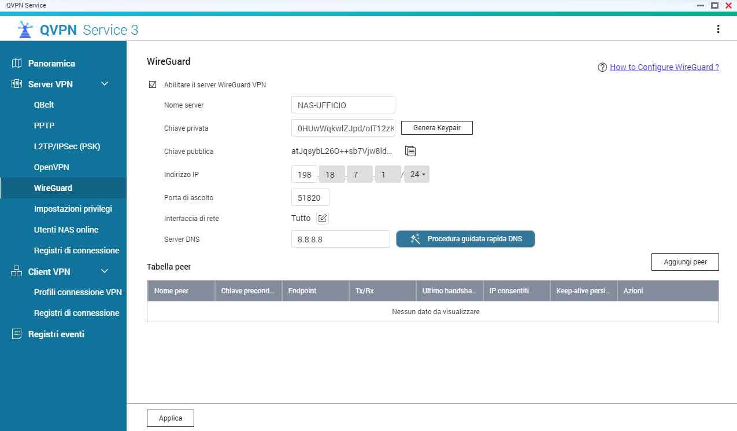Image resolution: width=737 pixels, height=431 pixels.
Task: Click Endpoint column header
Action: pyautogui.click(x=315, y=291)
